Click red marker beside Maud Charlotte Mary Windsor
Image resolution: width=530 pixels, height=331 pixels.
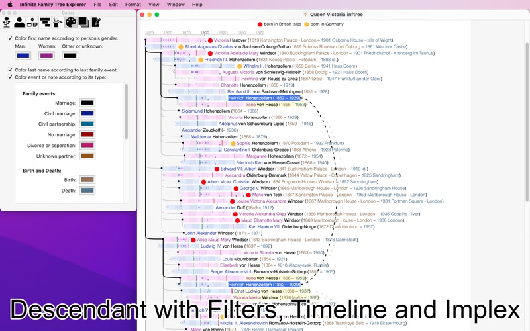coord(237,220)
